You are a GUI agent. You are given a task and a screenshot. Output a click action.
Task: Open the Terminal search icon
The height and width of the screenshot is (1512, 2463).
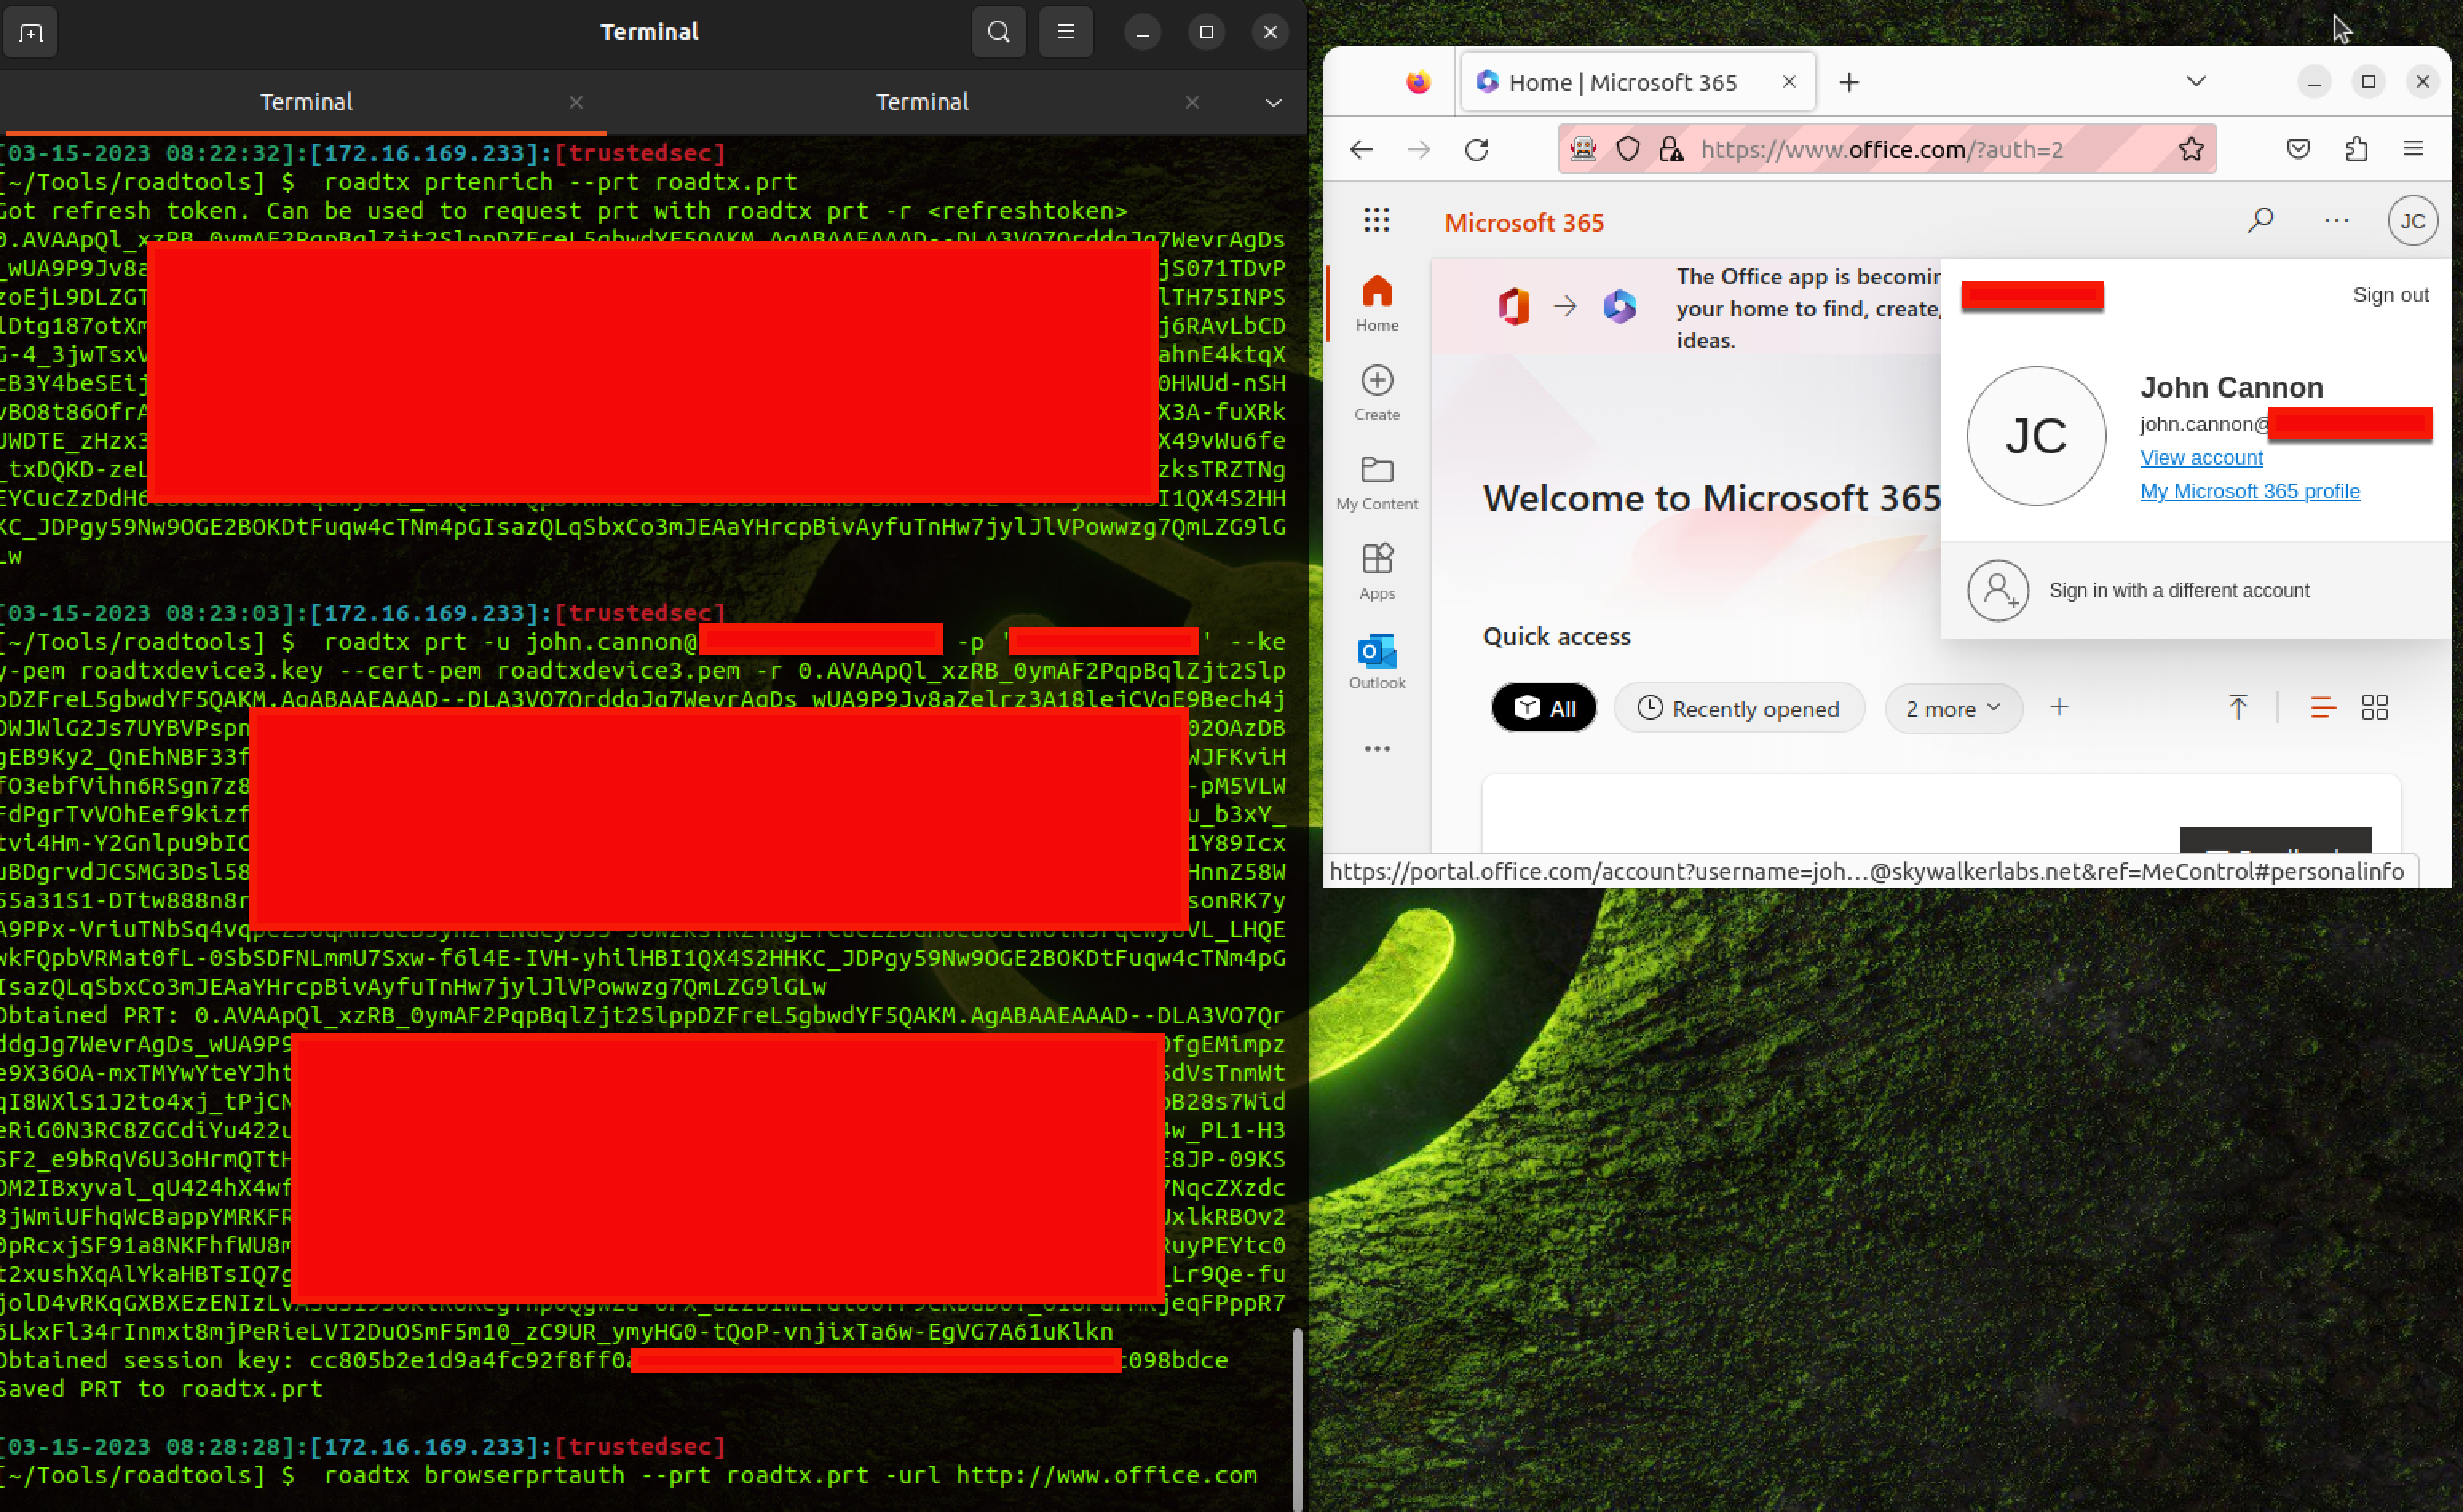point(998,32)
